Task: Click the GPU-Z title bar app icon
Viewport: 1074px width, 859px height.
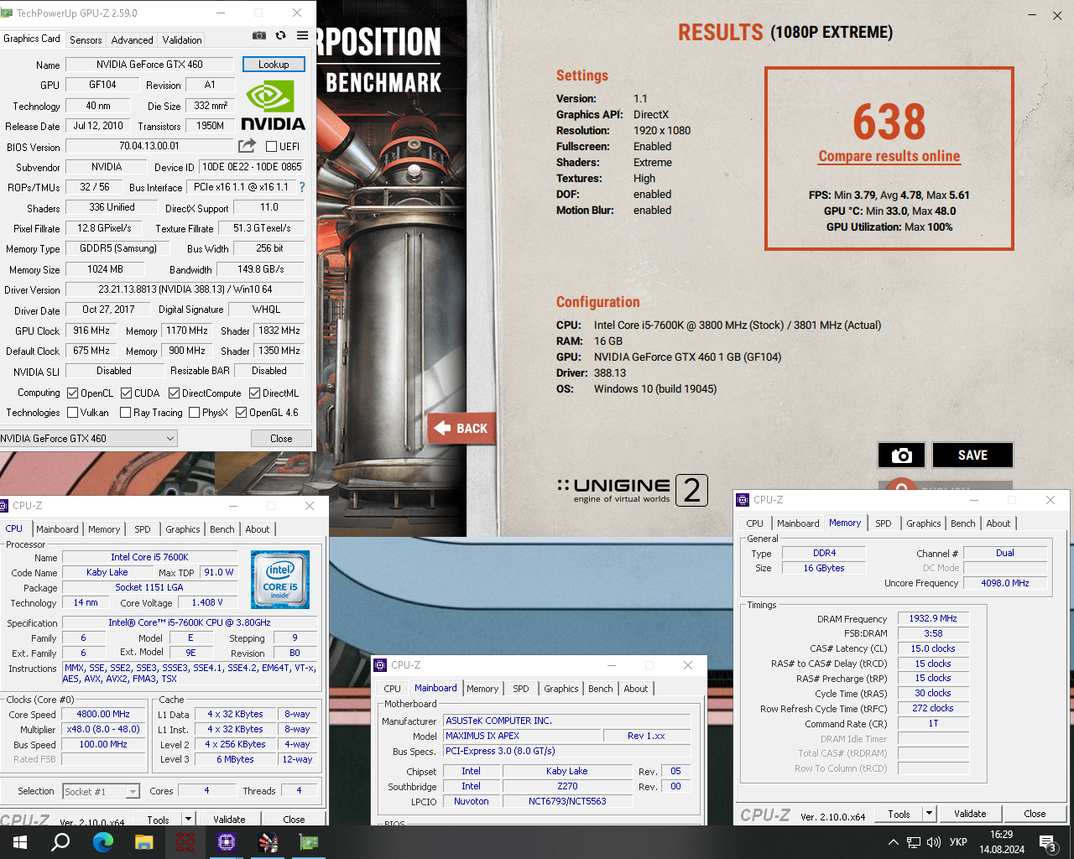Action: [8, 13]
